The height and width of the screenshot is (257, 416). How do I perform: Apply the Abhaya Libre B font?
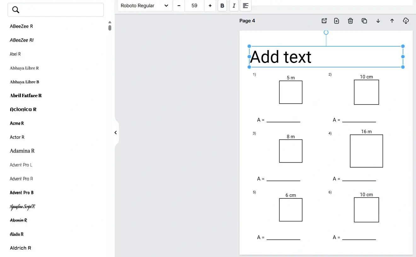pos(25,82)
